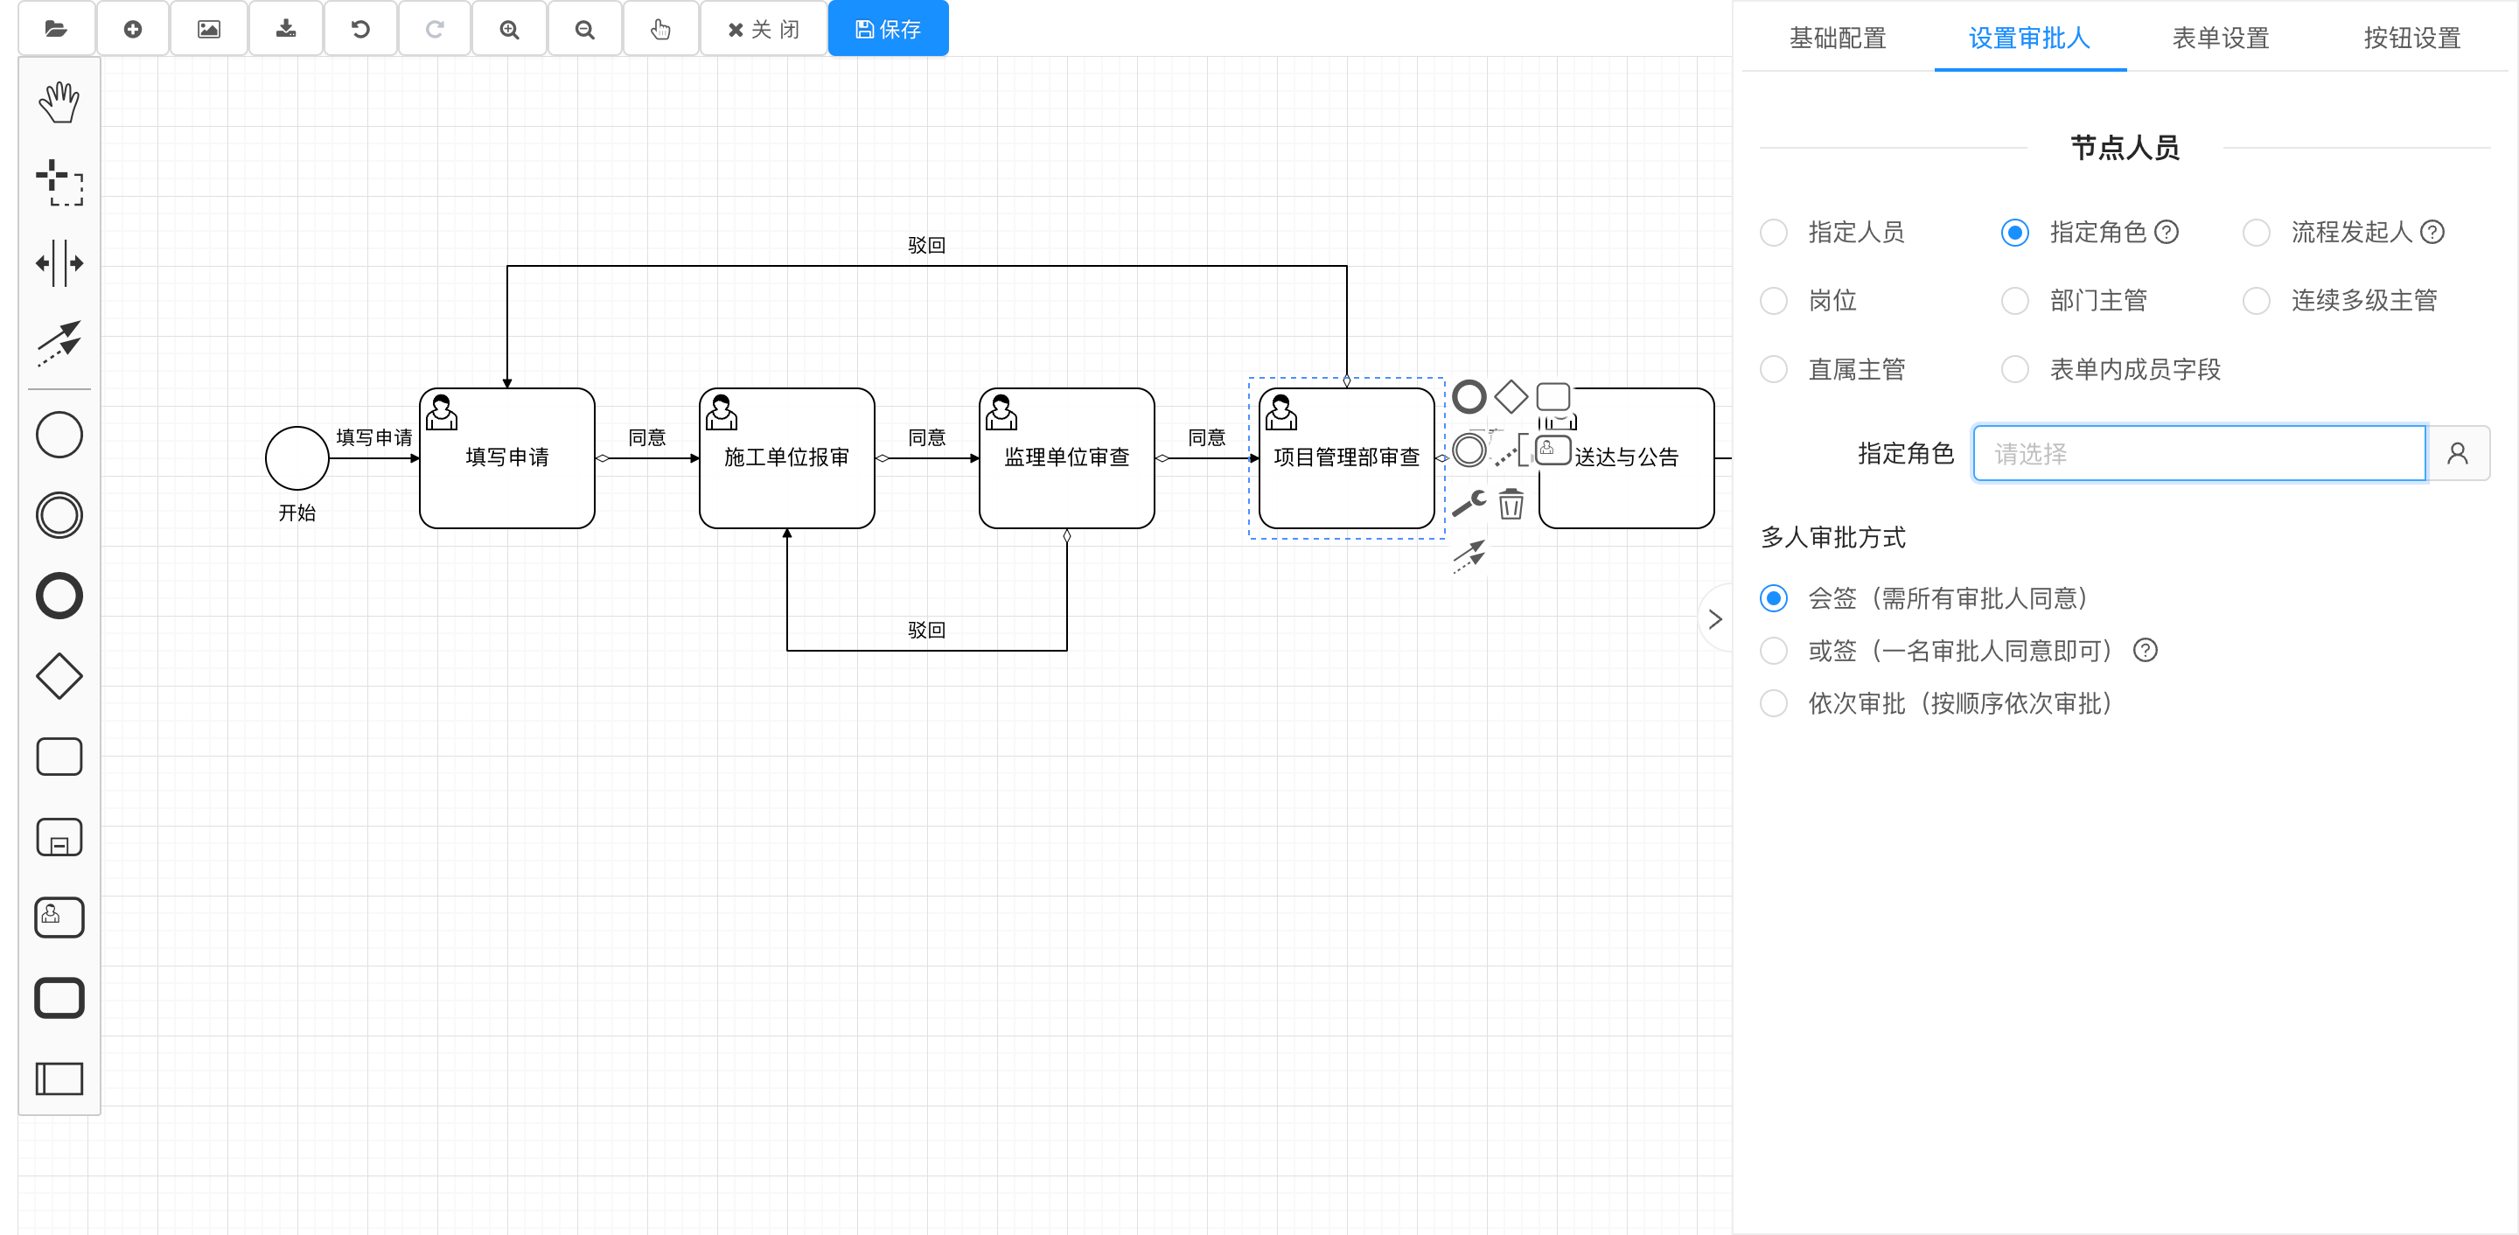
Task: Pick the user task shape from palette
Action: tap(59, 918)
